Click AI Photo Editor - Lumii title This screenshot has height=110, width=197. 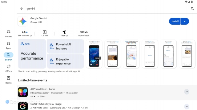pyautogui.click(x=42, y=89)
